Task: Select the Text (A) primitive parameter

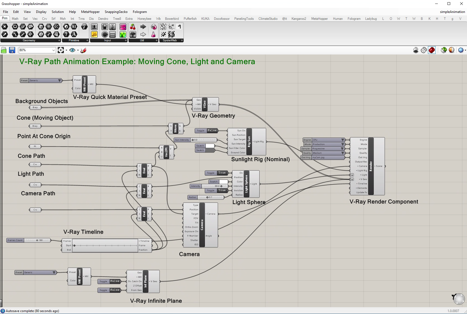Action: [x=74, y=34]
